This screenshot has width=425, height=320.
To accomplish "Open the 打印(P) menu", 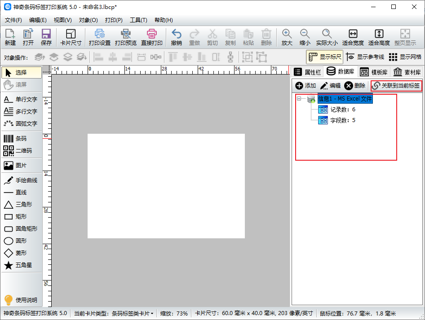I will point(114,20).
